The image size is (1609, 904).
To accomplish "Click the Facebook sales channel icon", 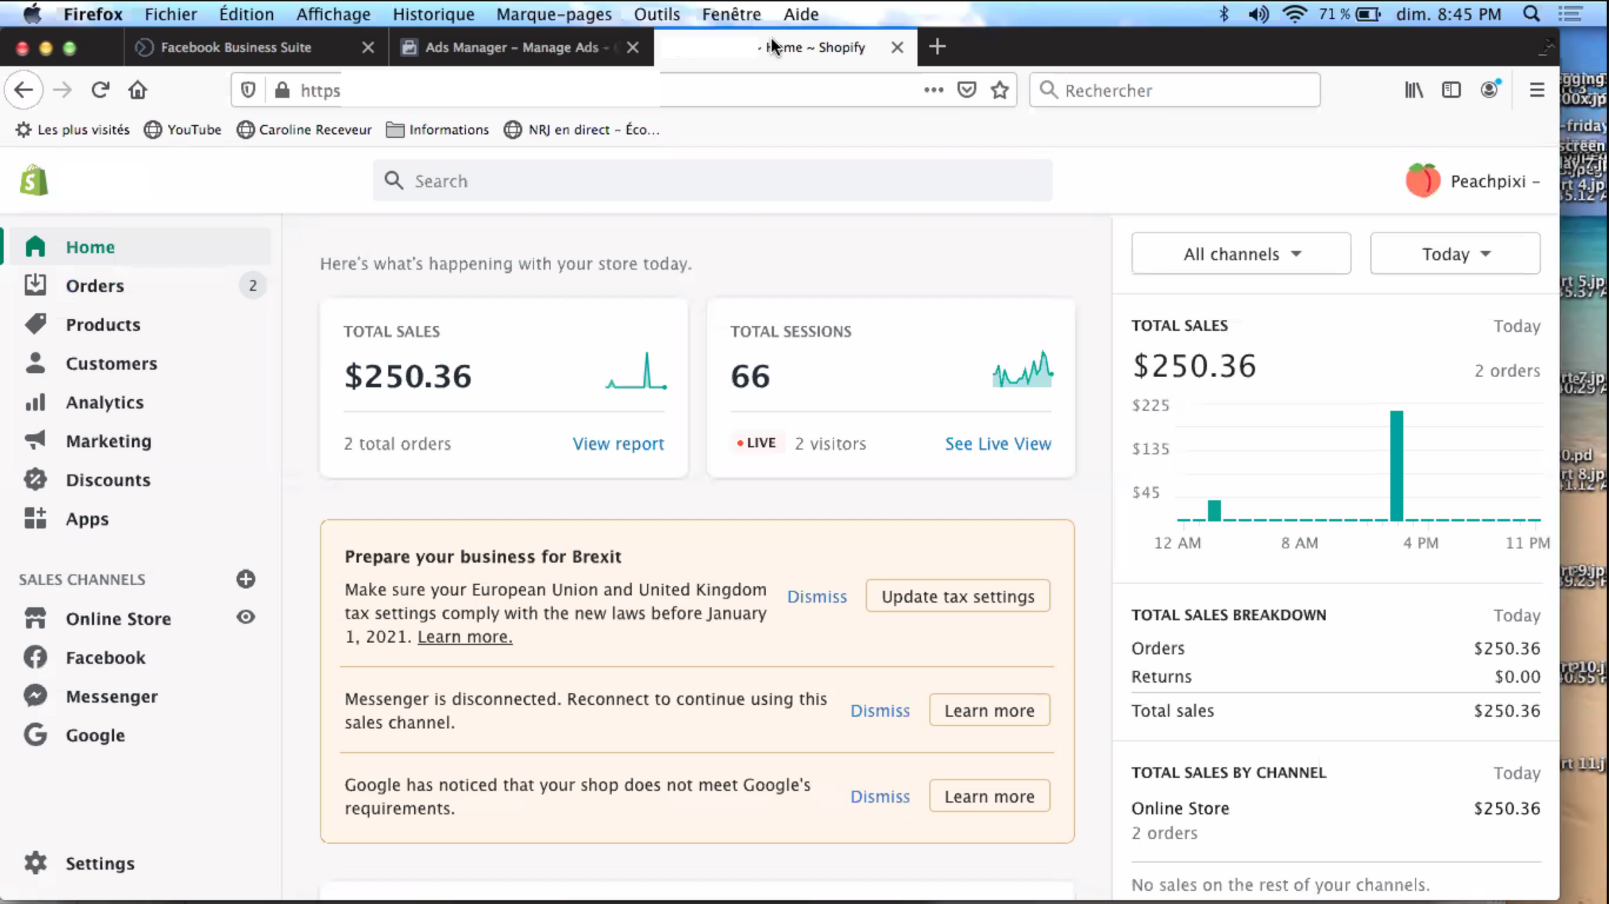I will 35,657.
